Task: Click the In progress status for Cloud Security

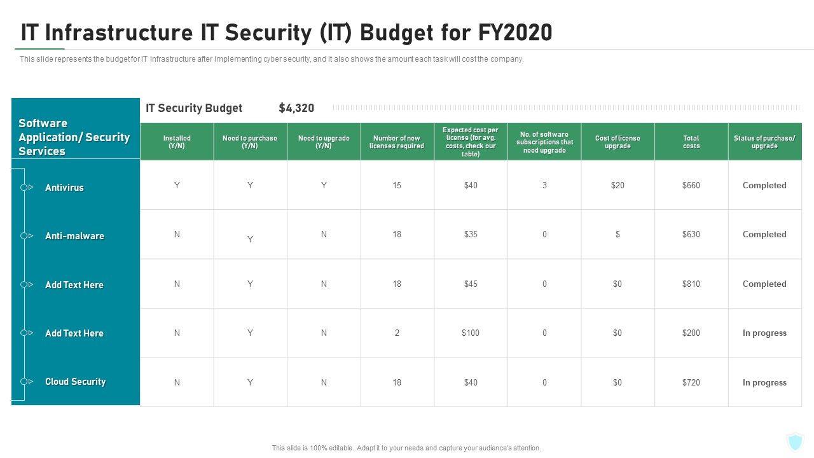Action: click(x=764, y=382)
